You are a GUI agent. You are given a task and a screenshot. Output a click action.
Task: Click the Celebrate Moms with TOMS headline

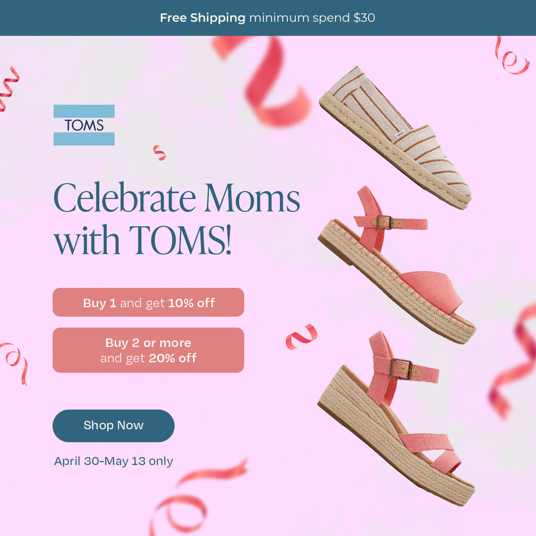tap(177, 219)
